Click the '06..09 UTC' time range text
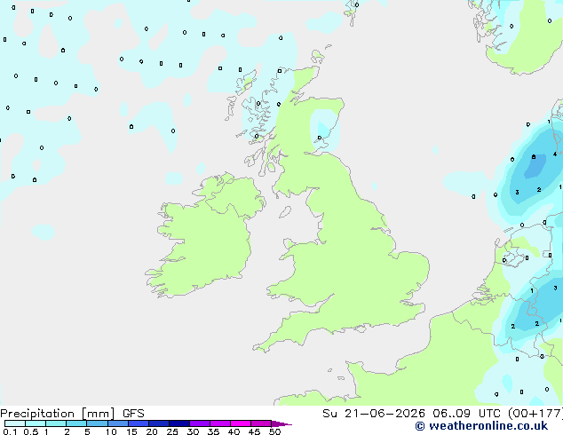563x435 pixels. [x=466, y=414]
